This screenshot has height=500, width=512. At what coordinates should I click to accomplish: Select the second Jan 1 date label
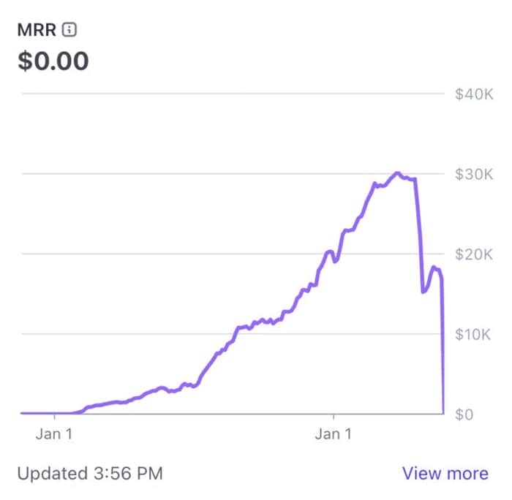pos(334,434)
